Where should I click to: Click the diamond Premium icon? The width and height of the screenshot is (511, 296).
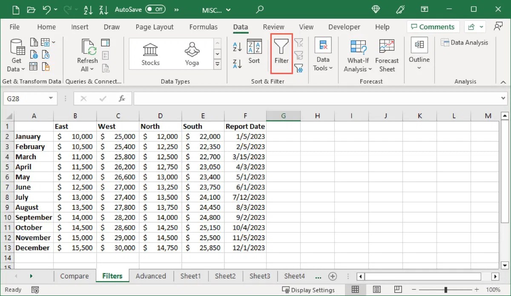[376, 9]
